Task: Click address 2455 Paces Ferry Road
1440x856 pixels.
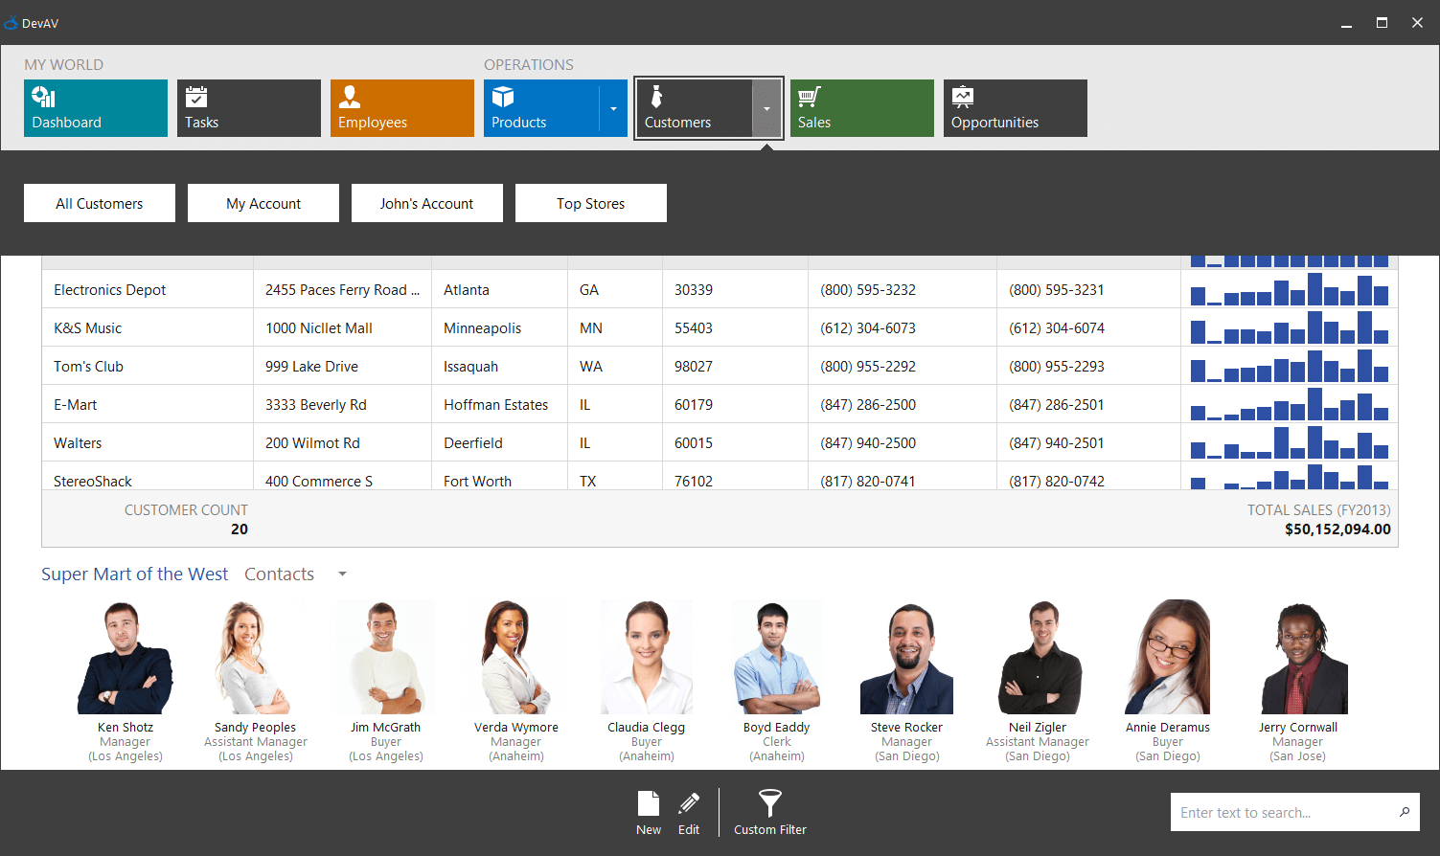Action: (x=342, y=289)
